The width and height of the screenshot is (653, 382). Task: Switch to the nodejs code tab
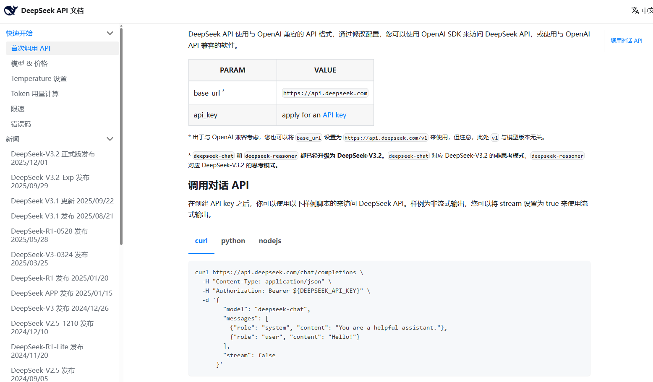(x=270, y=241)
